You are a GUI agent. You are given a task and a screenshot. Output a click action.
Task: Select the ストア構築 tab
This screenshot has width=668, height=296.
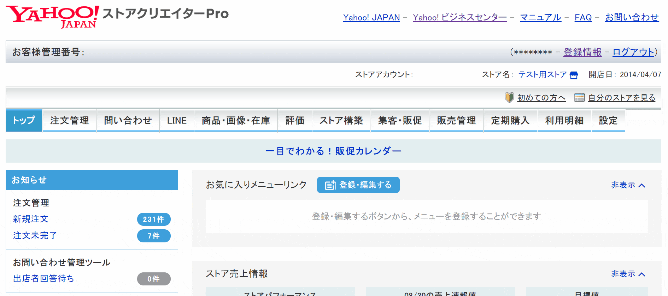click(341, 121)
